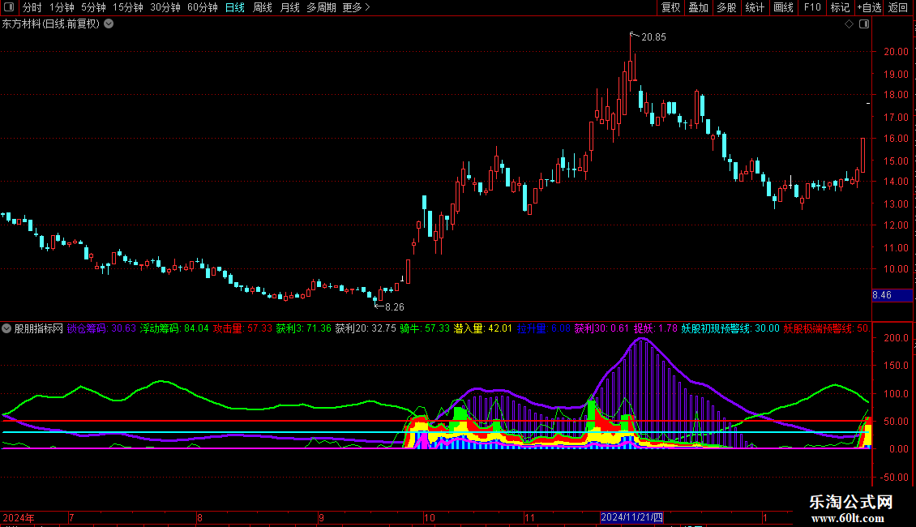Viewport: 916px width, 527px height.
Task: Click the diamond marker icon above the chart
Action: tap(850, 24)
